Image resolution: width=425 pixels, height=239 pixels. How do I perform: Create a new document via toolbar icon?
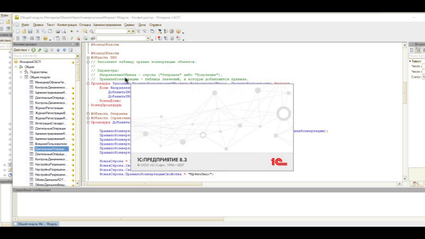pyautogui.click(x=18, y=31)
